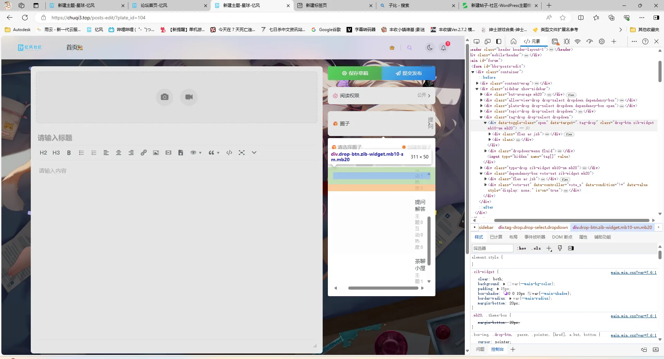Open the Performance gauge icon in DevTools
The height and width of the screenshot is (359, 664).
pyautogui.click(x=590, y=41)
